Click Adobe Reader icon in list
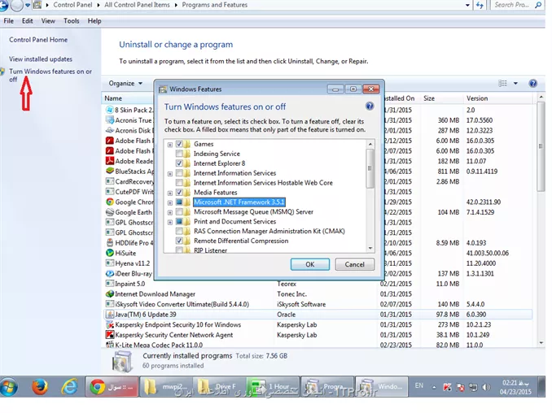 (x=110, y=161)
